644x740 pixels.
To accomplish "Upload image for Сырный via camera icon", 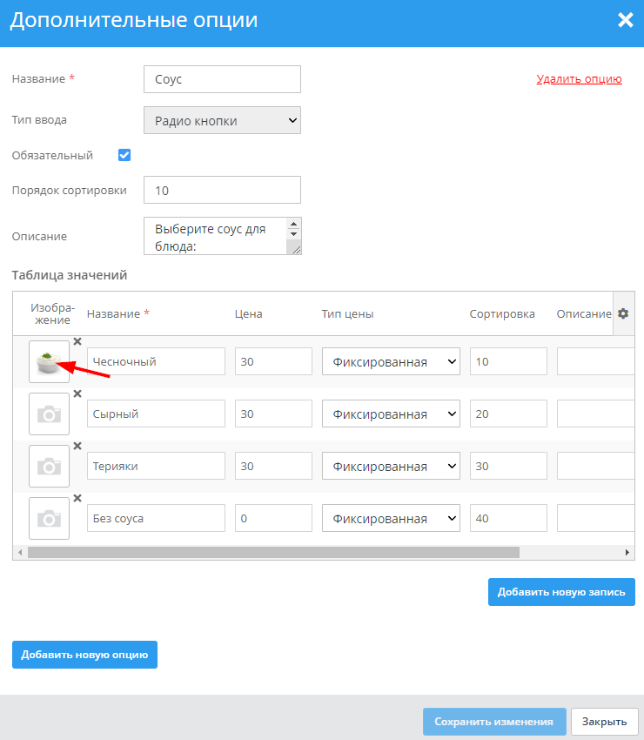I will coord(49,414).
